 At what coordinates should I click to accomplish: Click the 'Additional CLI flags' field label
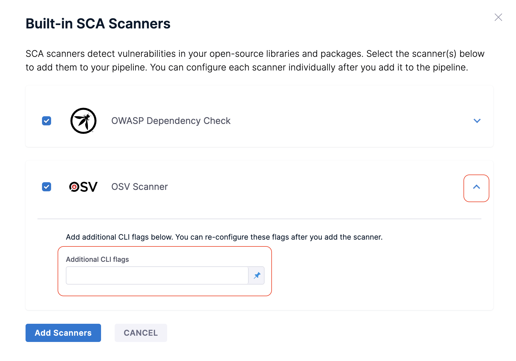point(97,260)
